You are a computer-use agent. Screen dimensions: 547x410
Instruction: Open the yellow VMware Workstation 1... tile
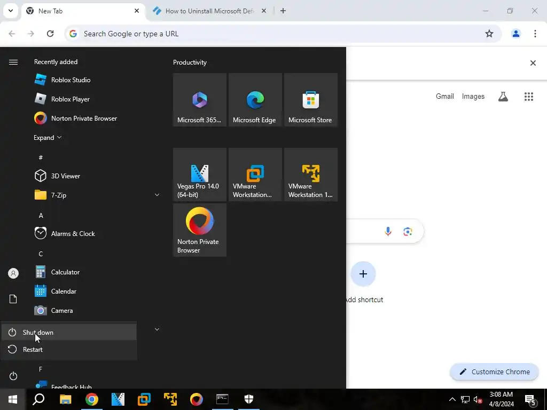[x=311, y=175]
